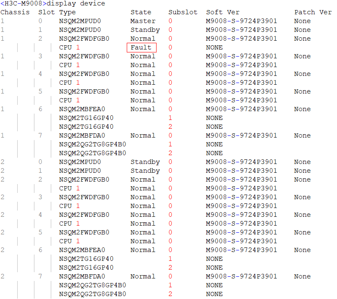Select NSQM2QG2TG8GP4B0 subslot 1 under chassis 1

[x=93, y=144]
